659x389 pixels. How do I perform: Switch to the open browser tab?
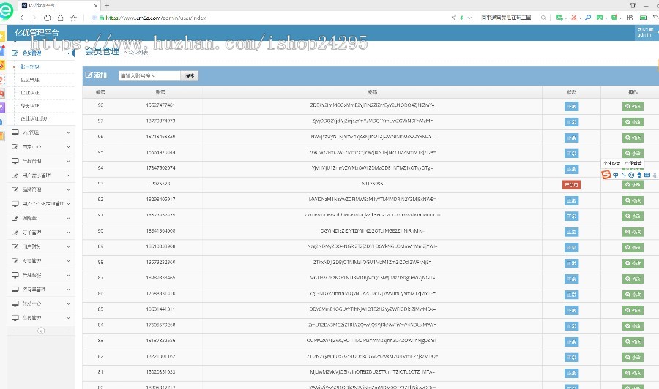tap(59, 5)
